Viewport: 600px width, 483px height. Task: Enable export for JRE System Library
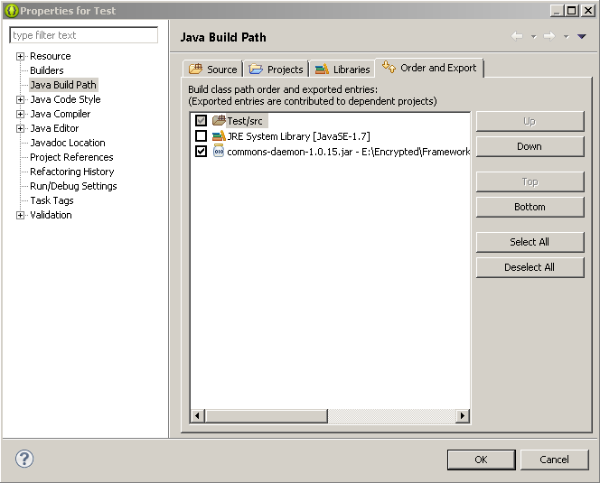point(201,135)
